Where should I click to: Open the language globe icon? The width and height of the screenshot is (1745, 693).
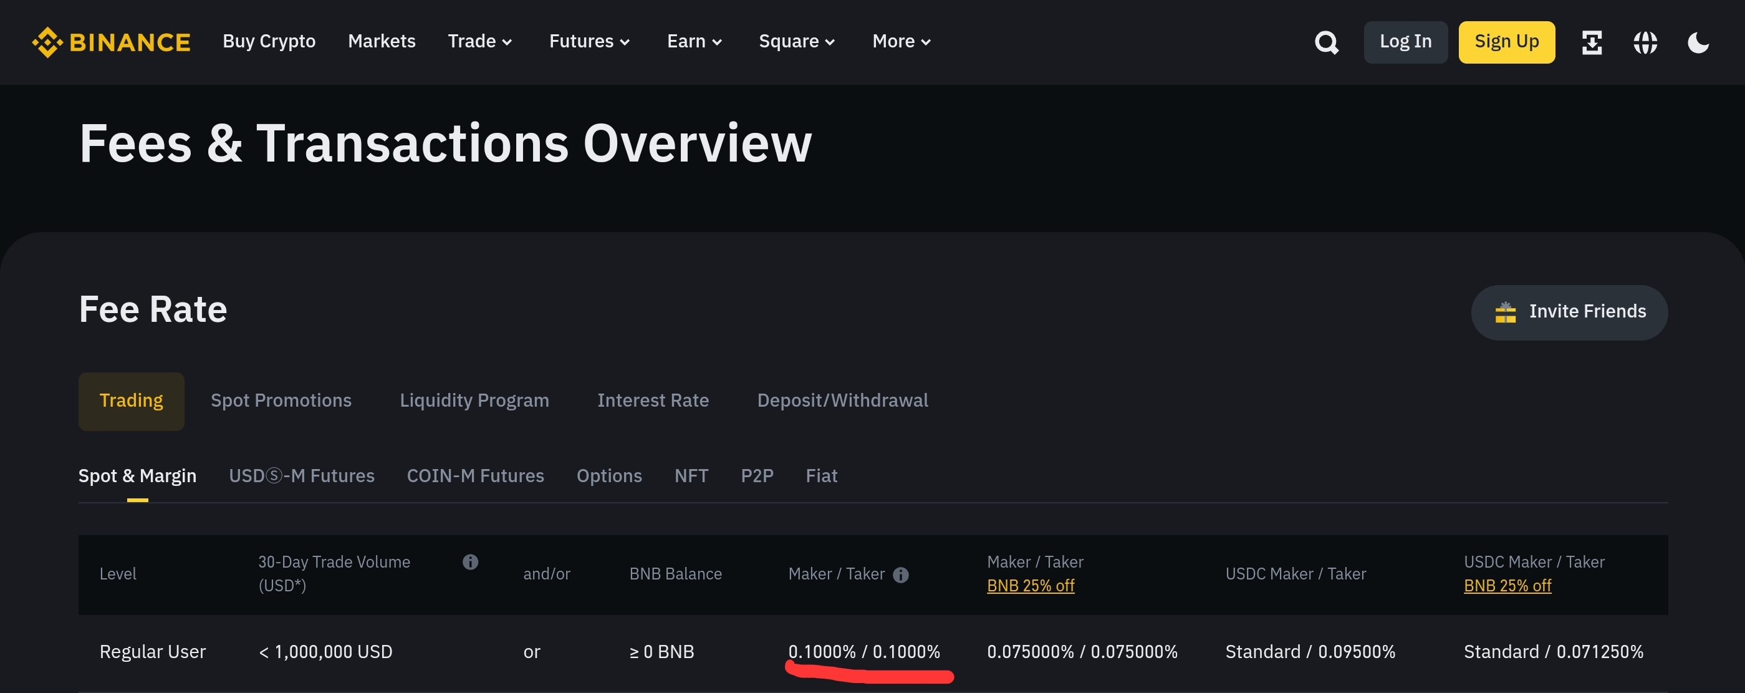[1645, 42]
